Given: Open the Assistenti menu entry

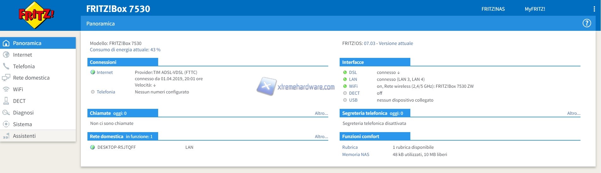Looking at the screenshot, I should coord(24,136).
